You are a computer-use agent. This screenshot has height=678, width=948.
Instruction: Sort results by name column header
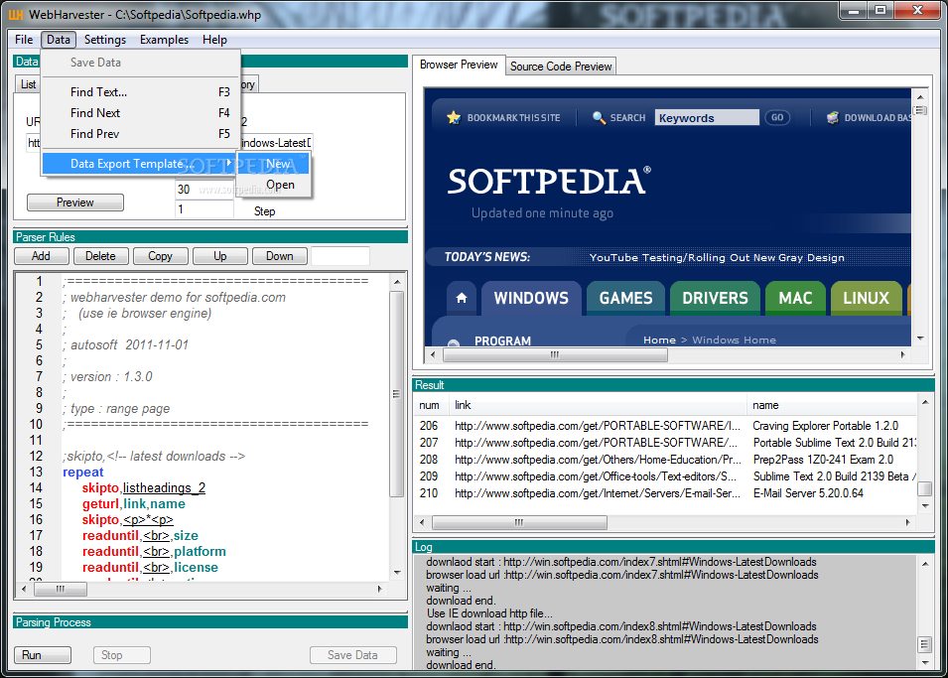832,405
